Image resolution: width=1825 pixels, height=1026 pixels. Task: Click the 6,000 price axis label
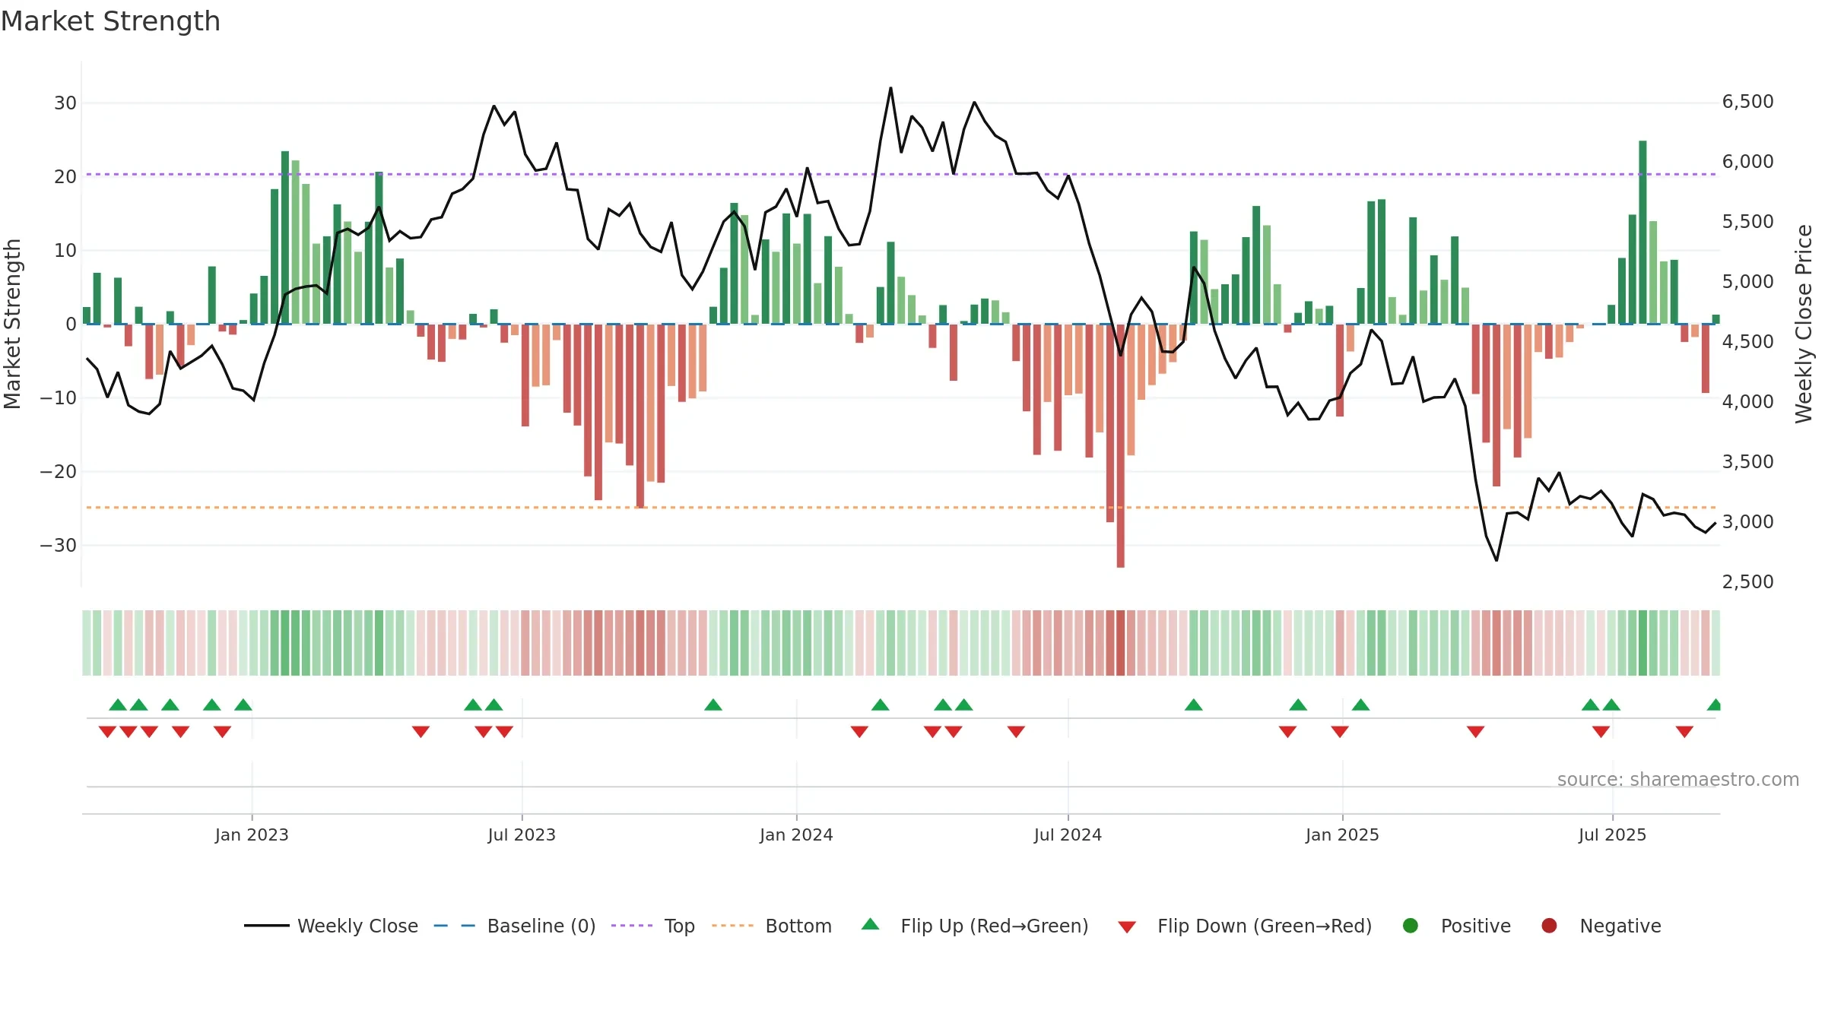1747,161
